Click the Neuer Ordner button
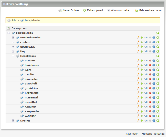166x137 pixels. [x=69, y=10]
